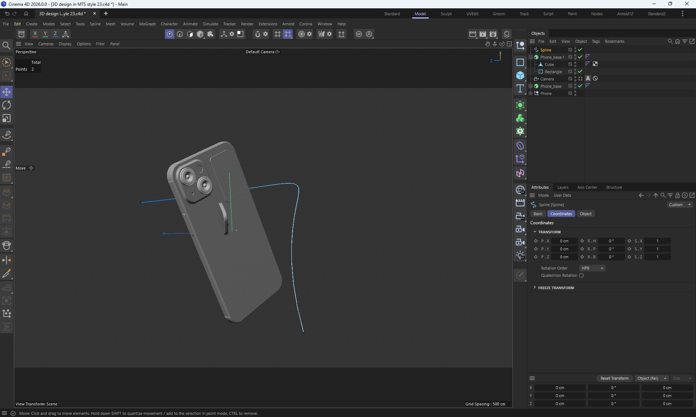Switch to the Object attribute tab

point(585,214)
